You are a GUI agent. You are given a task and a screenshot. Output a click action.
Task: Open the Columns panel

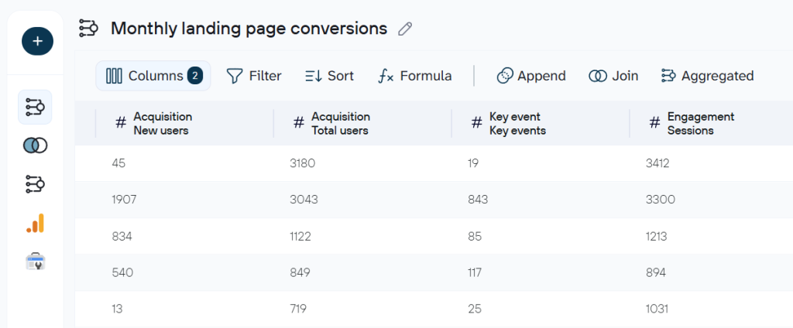click(x=153, y=76)
